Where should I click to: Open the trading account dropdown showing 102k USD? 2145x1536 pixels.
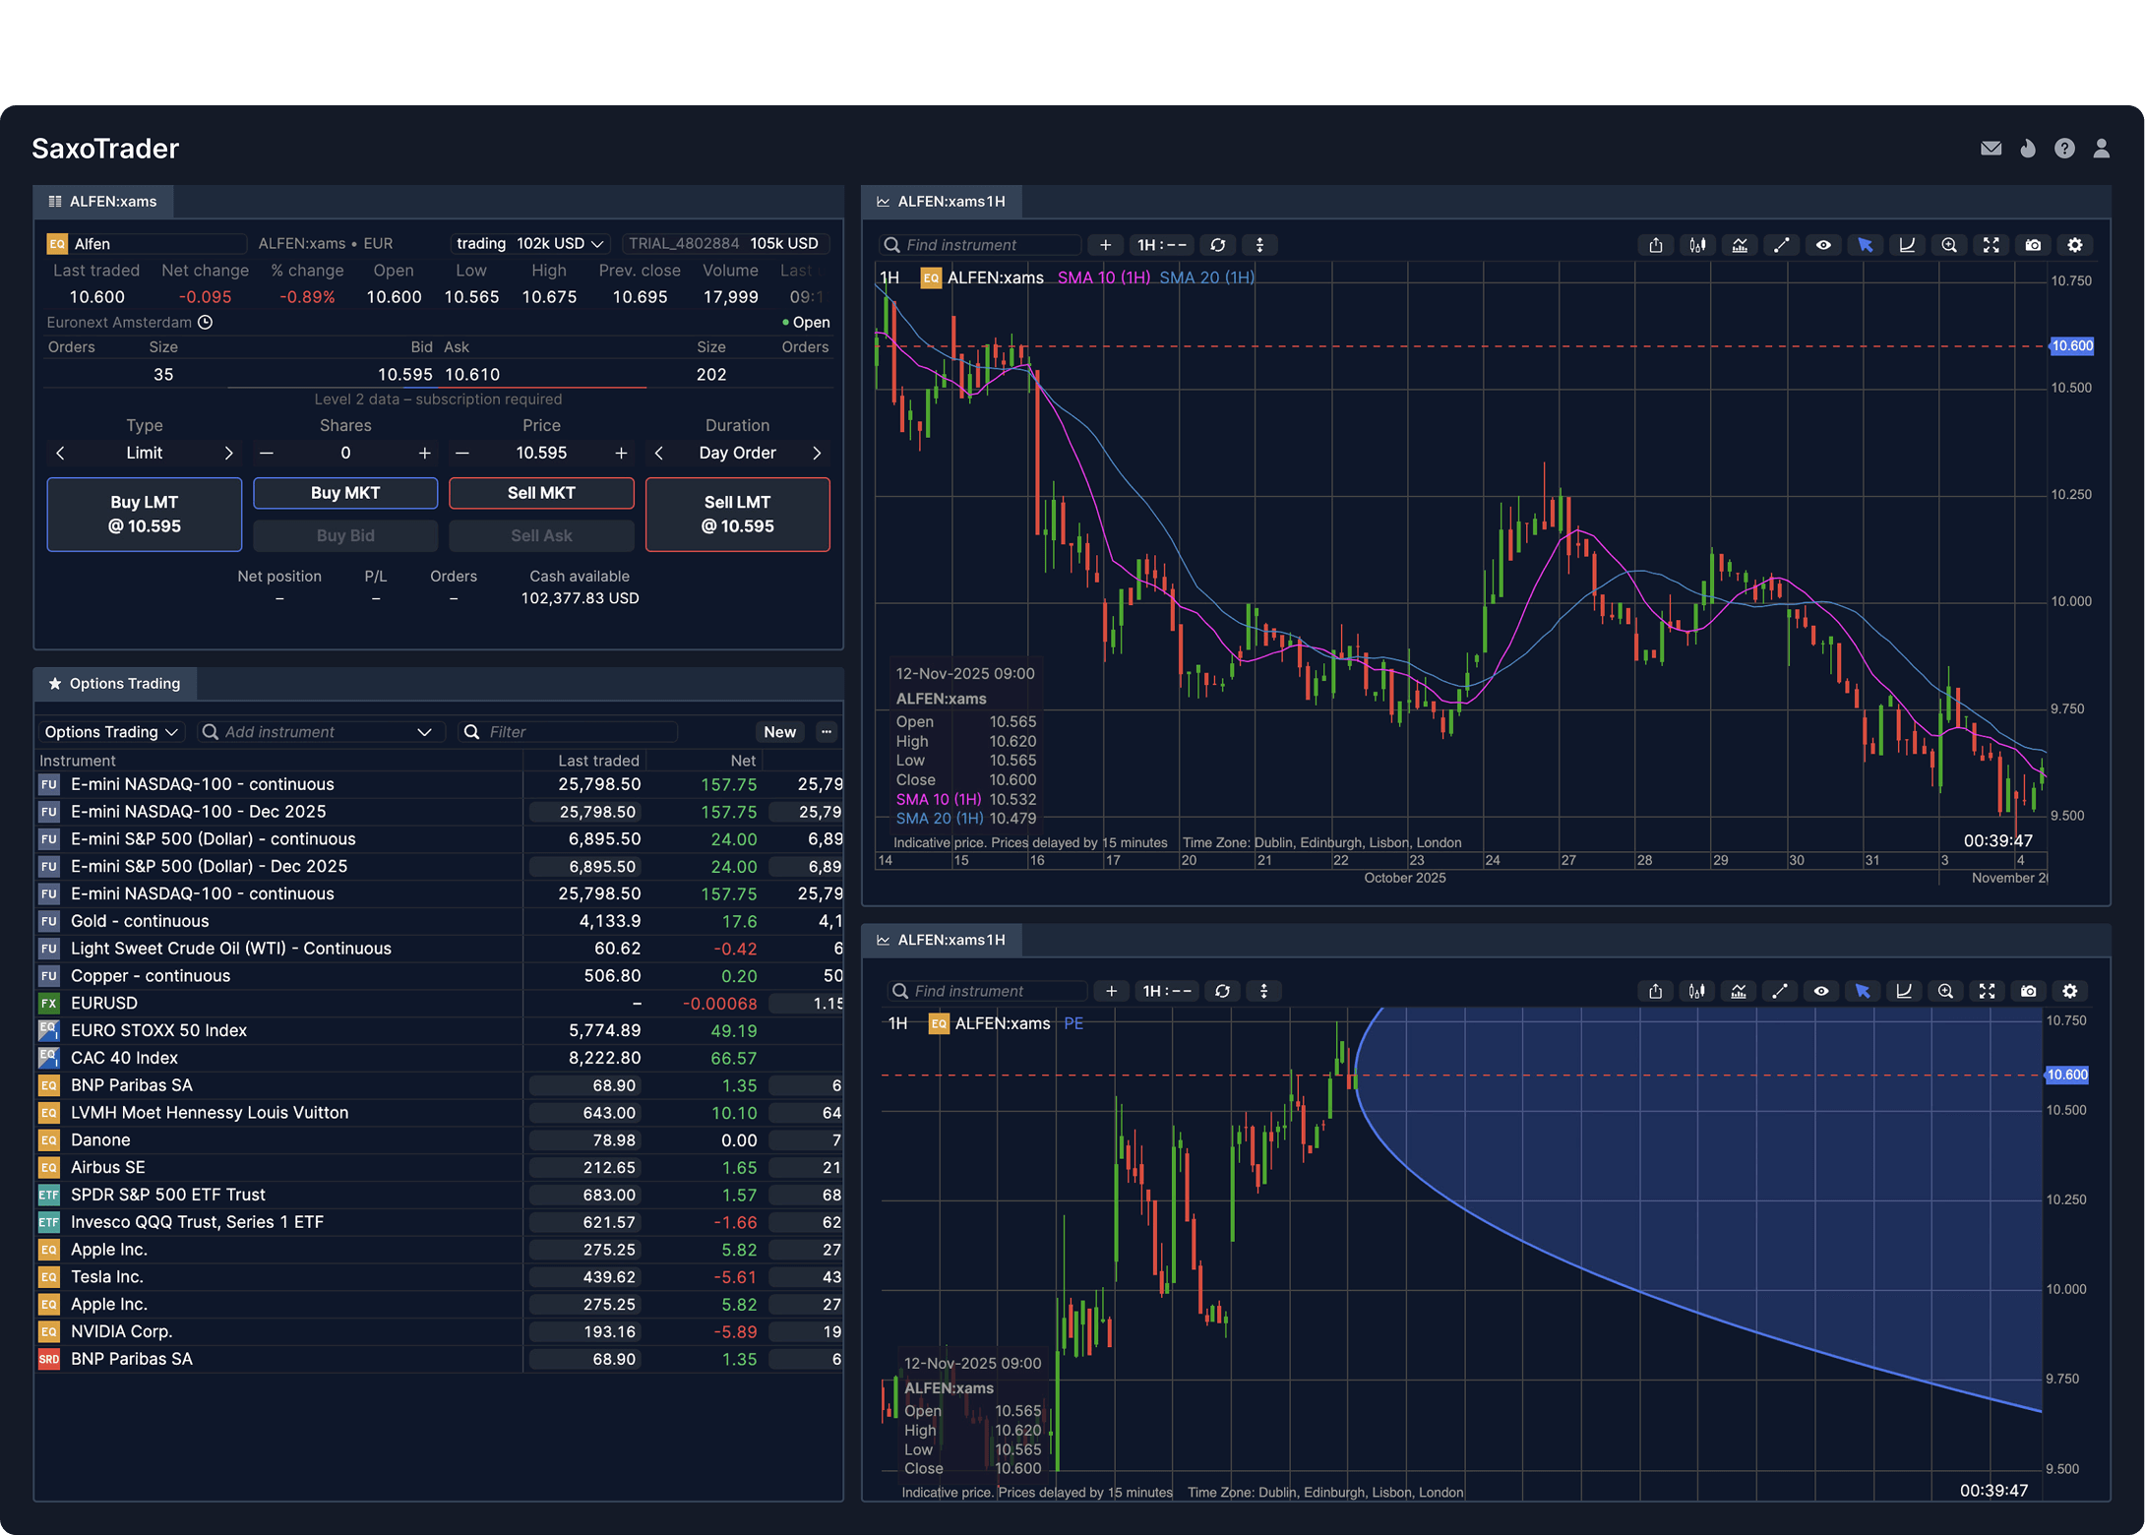coord(527,243)
